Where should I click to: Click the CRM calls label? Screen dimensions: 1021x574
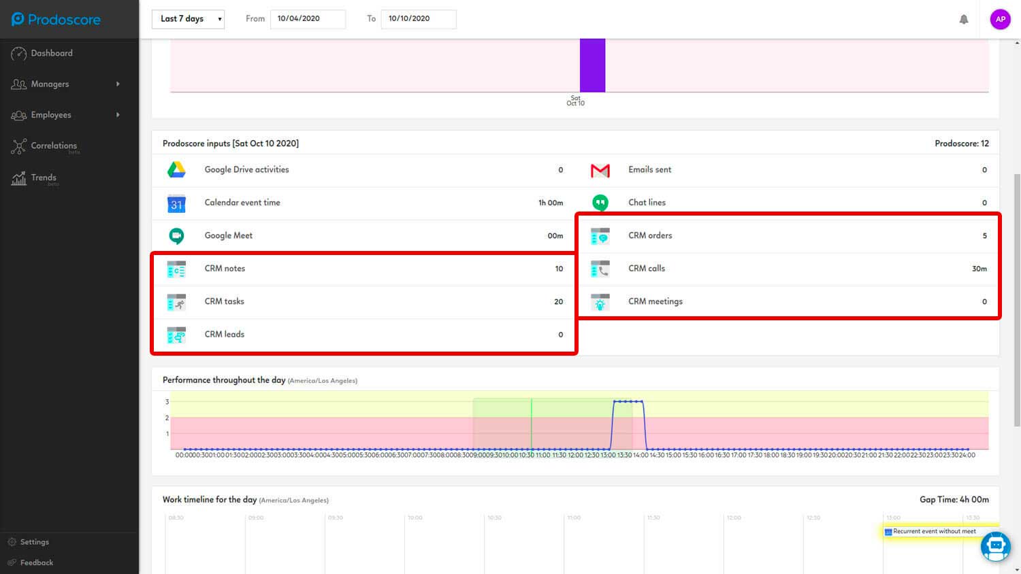click(647, 269)
